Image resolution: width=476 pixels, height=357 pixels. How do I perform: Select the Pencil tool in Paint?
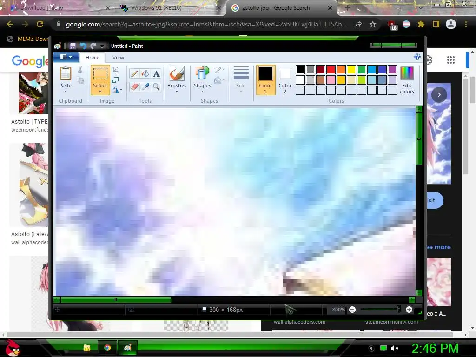point(134,74)
